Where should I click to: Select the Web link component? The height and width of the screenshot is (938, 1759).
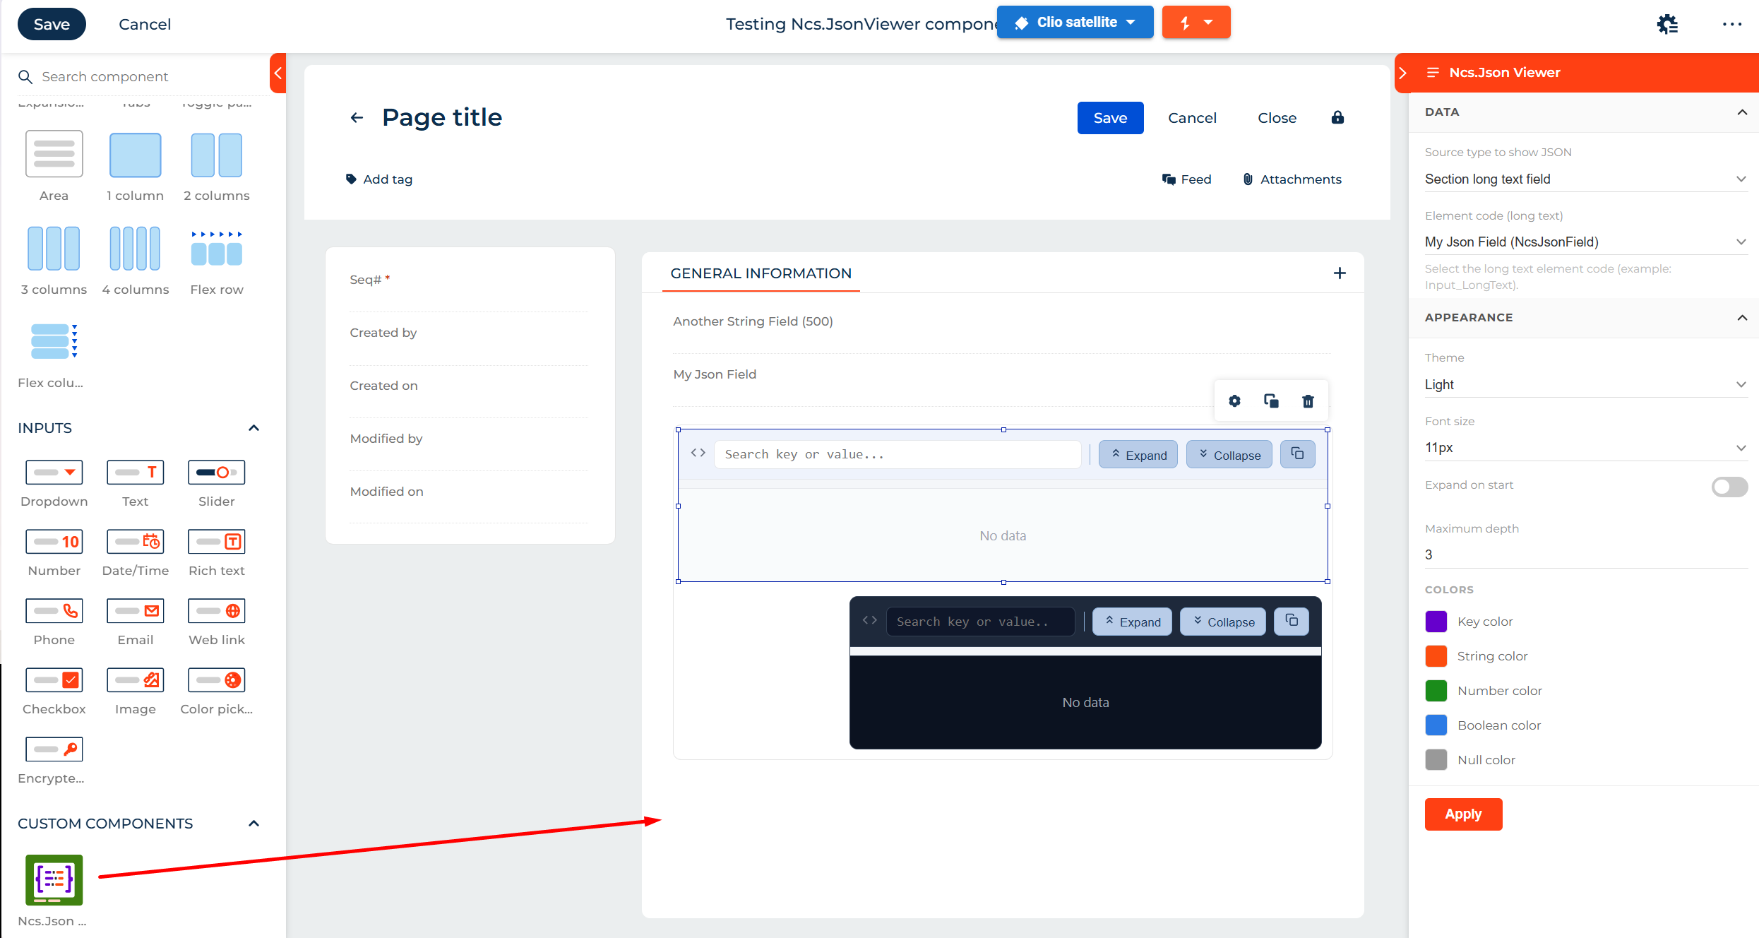point(216,611)
